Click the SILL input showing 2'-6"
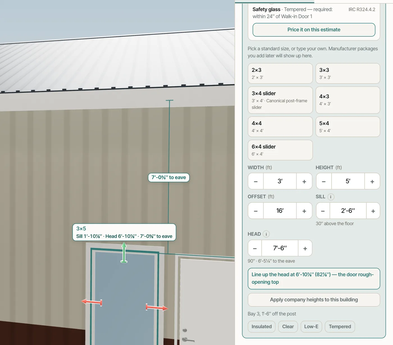The height and width of the screenshot is (345, 393). click(348, 211)
